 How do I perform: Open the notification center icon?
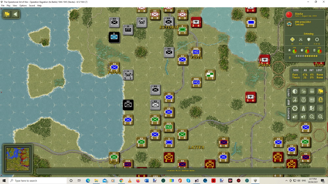tap(323, 180)
